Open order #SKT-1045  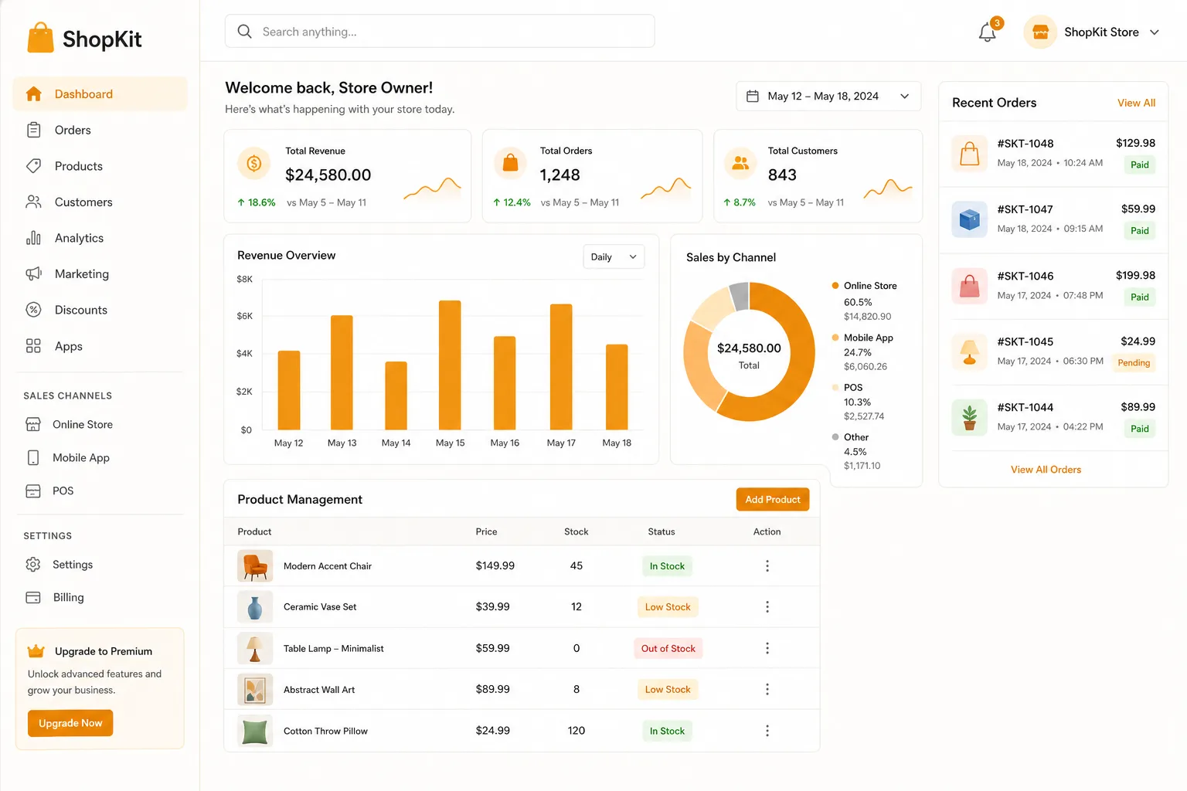click(x=1053, y=351)
